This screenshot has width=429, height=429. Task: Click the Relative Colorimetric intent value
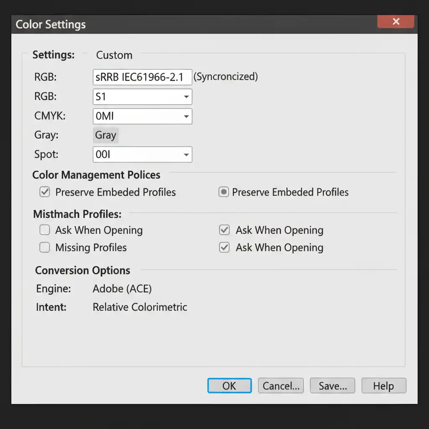pos(140,307)
